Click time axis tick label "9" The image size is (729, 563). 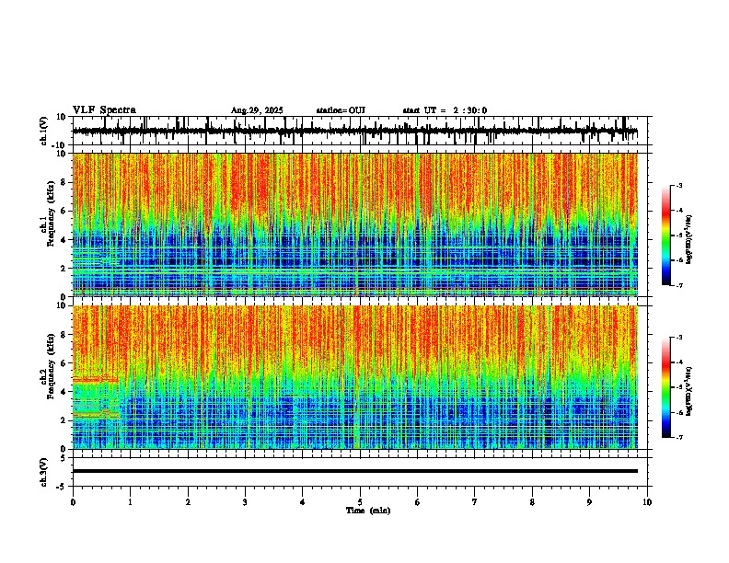click(x=589, y=502)
